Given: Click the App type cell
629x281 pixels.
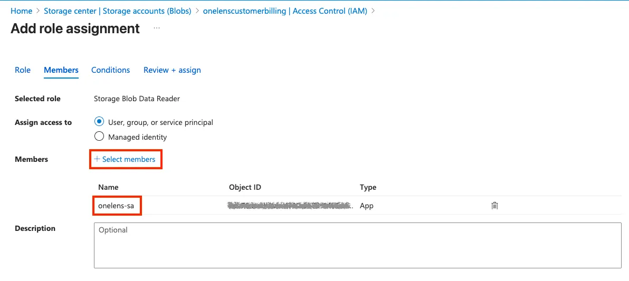Looking at the screenshot, I should 367,206.
